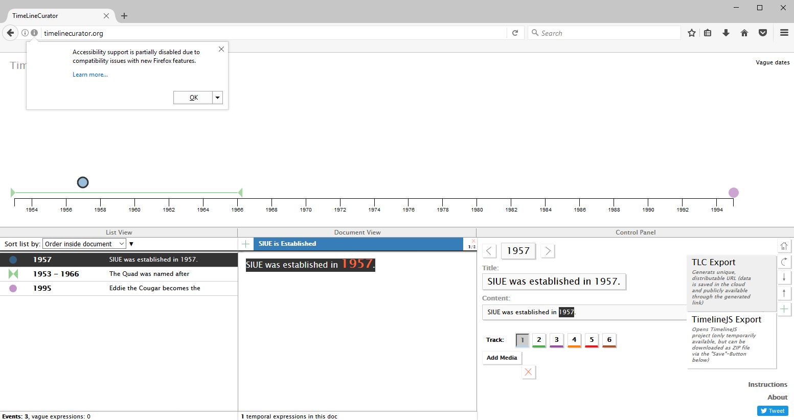Click the redo circular arrow icon
The height and width of the screenshot is (420, 794).
coord(784,262)
